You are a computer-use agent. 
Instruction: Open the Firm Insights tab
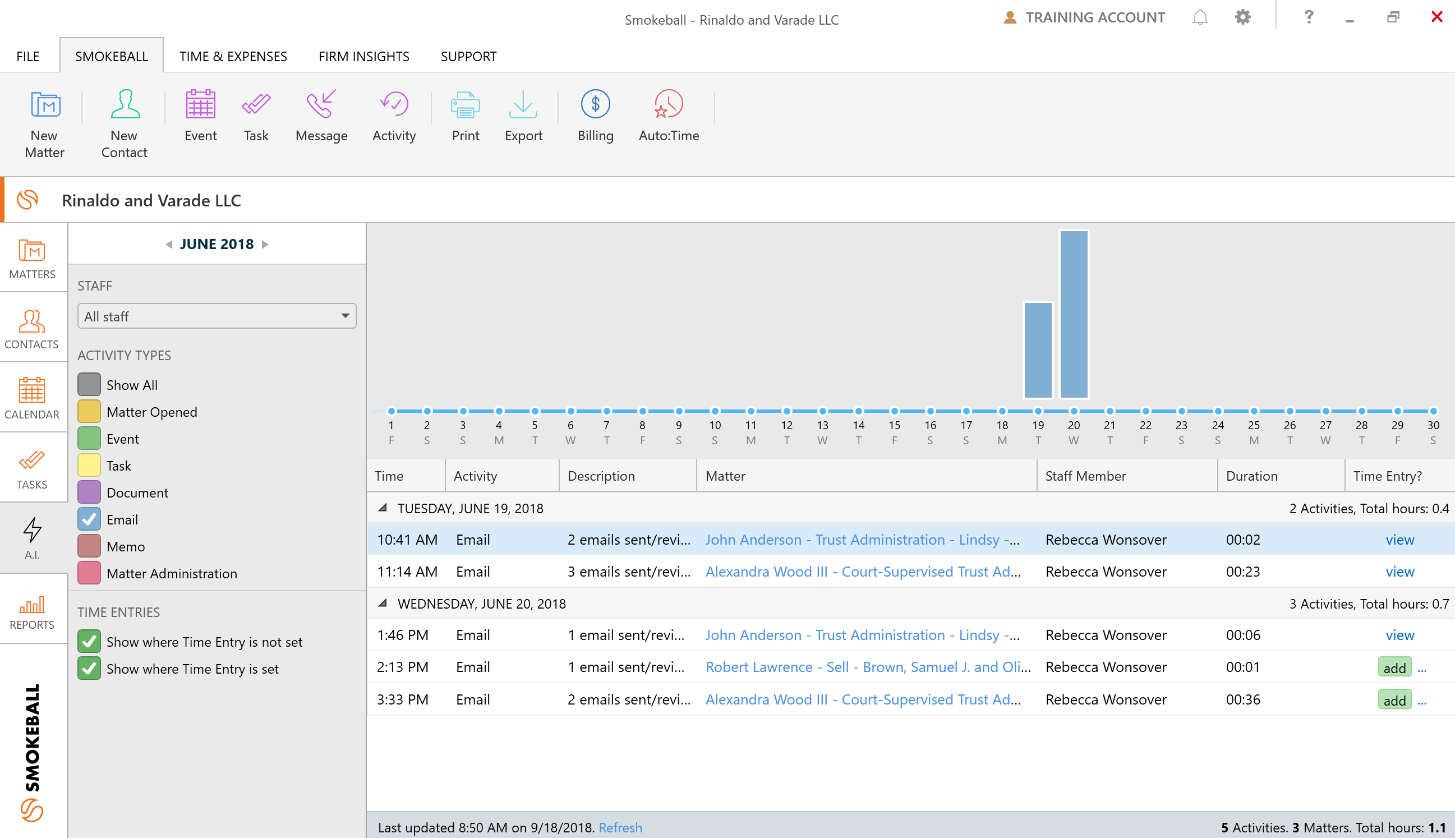coord(363,57)
